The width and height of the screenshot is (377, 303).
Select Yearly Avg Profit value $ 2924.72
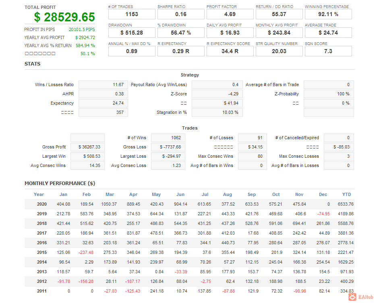click(85, 37)
